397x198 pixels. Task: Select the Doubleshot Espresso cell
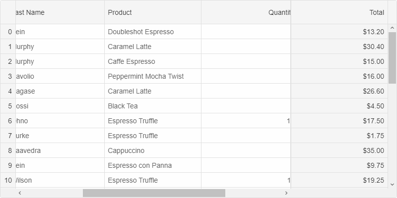[x=153, y=32]
